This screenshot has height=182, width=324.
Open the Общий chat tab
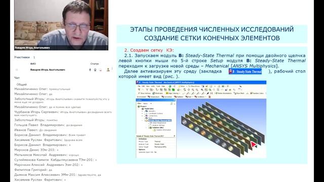(21, 84)
